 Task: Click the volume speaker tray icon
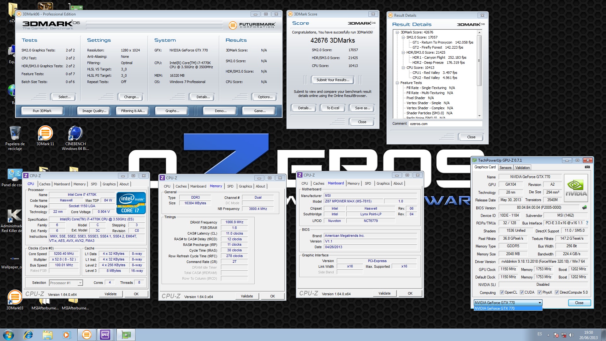click(571, 335)
